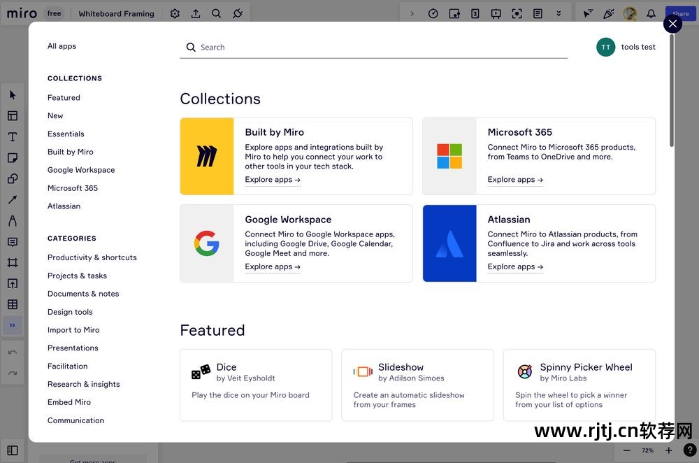Select Design tools category
Image resolution: width=699 pixels, height=463 pixels.
click(70, 312)
